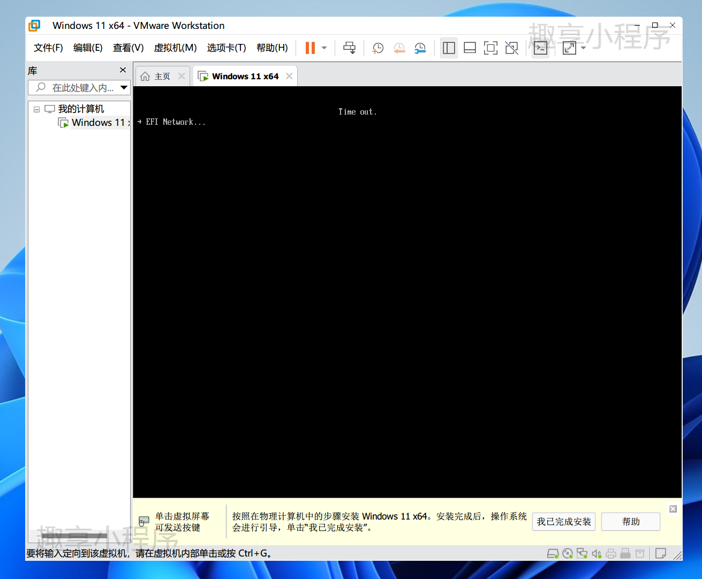Toggle the console view button
Viewport: 702px width, 579px height.
coord(541,48)
